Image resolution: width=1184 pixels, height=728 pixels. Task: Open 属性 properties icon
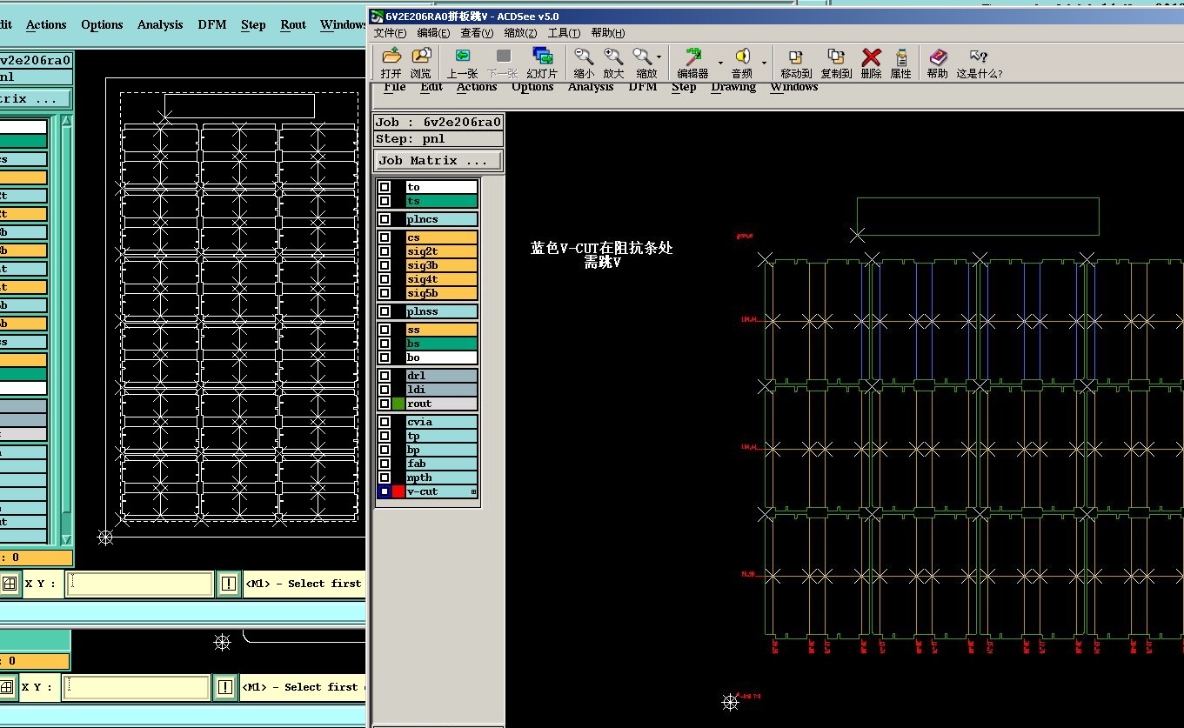coord(900,57)
